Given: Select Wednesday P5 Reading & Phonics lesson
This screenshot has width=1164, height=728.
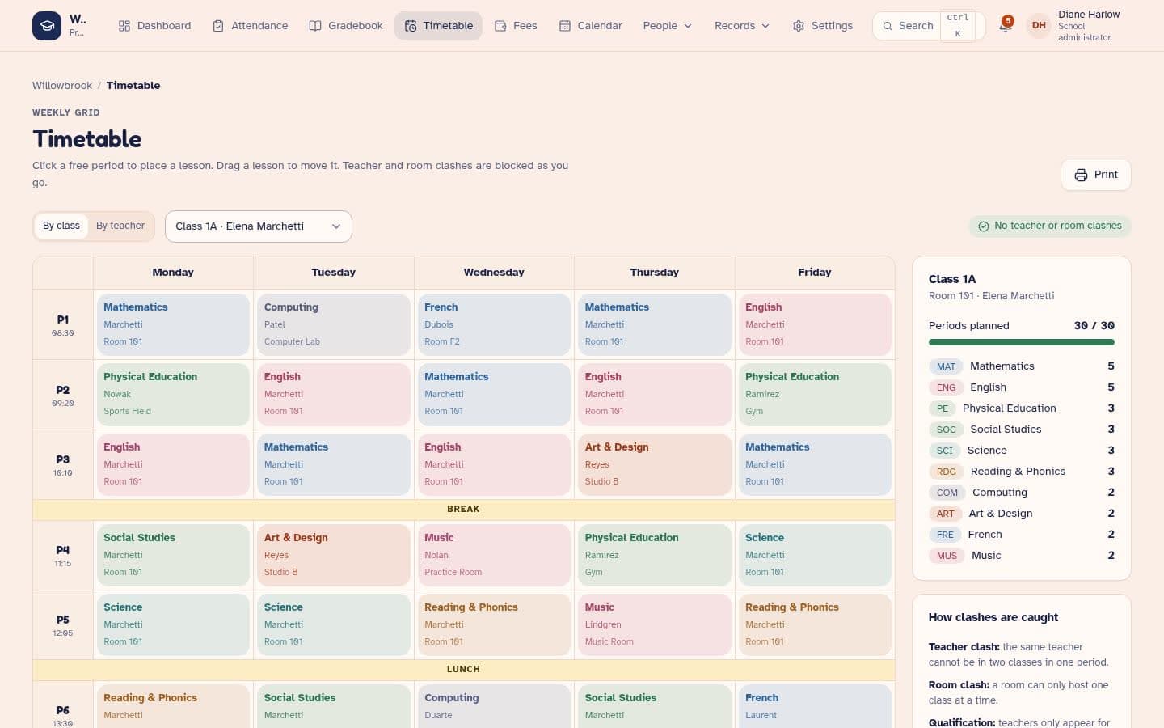Looking at the screenshot, I should pyautogui.click(x=494, y=624).
